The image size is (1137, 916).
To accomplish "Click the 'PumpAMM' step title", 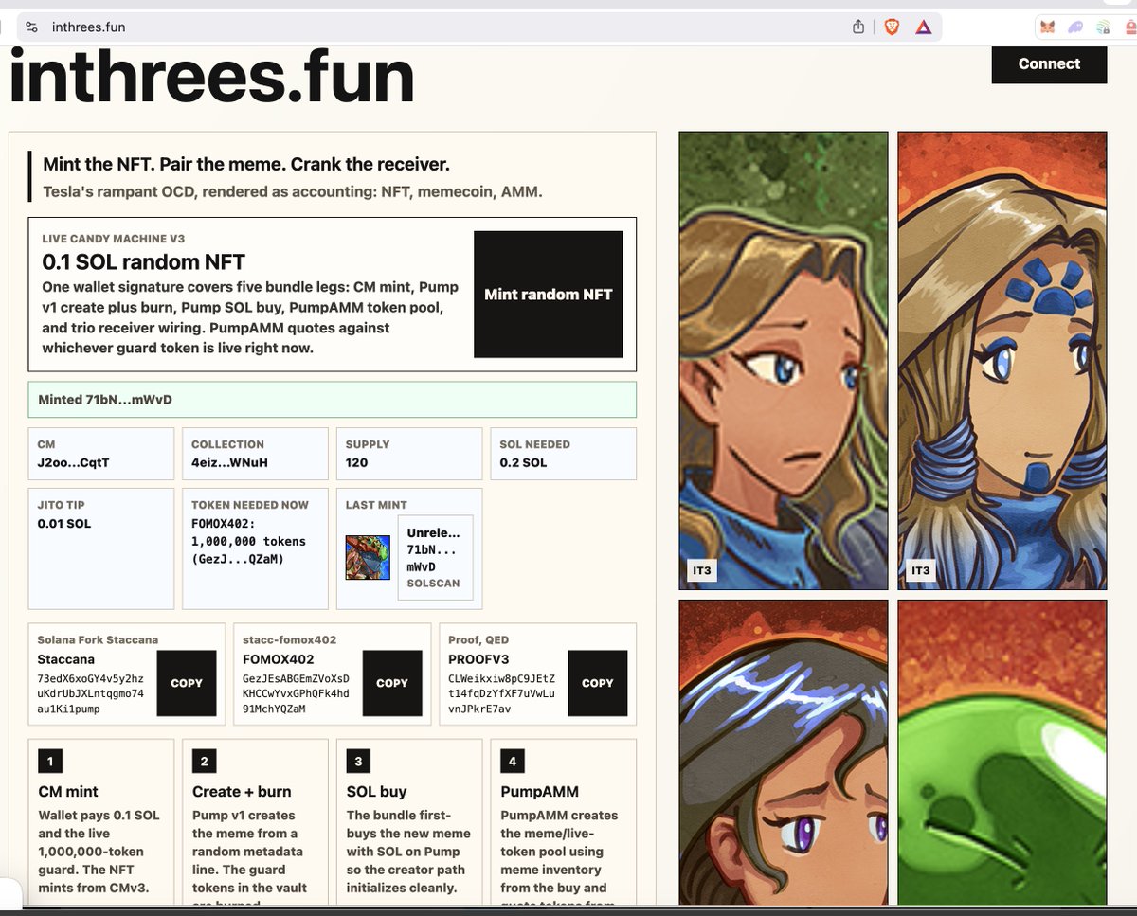I will coord(539,792).
